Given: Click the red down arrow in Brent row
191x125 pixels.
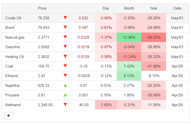Looking at the screenshot, I should 65,27.
